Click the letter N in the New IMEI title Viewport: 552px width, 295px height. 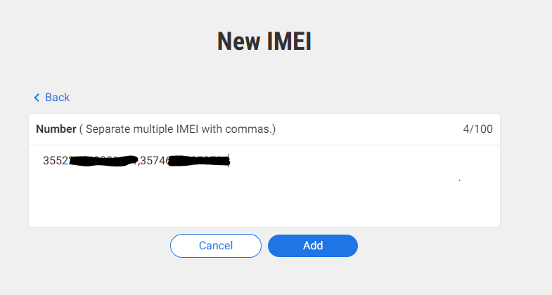225,41
